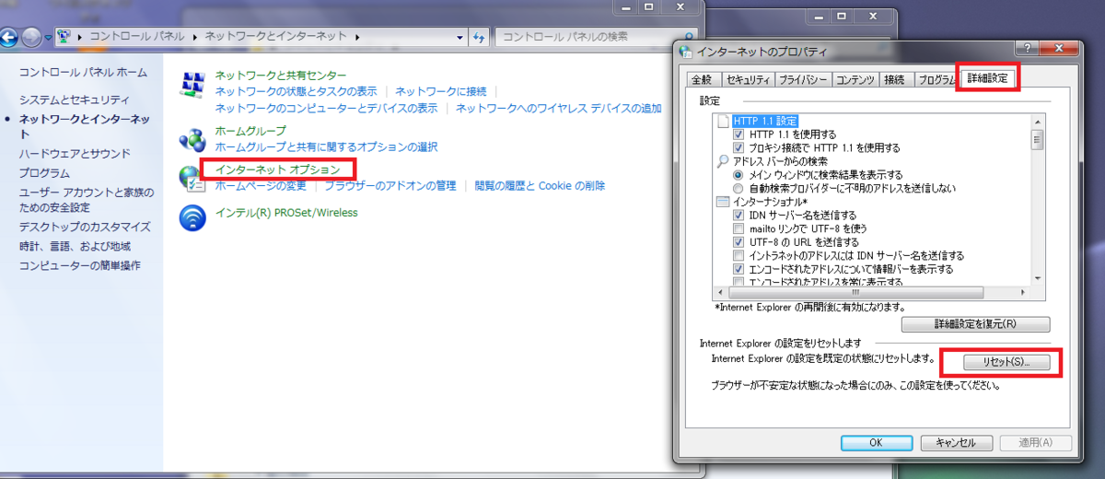Click 'ホームページの変更' link
Screen dimensions: 1105x479
(x=261, y=185)
